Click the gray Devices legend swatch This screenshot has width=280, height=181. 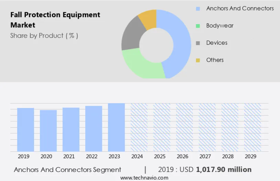[x=198, y=43]
